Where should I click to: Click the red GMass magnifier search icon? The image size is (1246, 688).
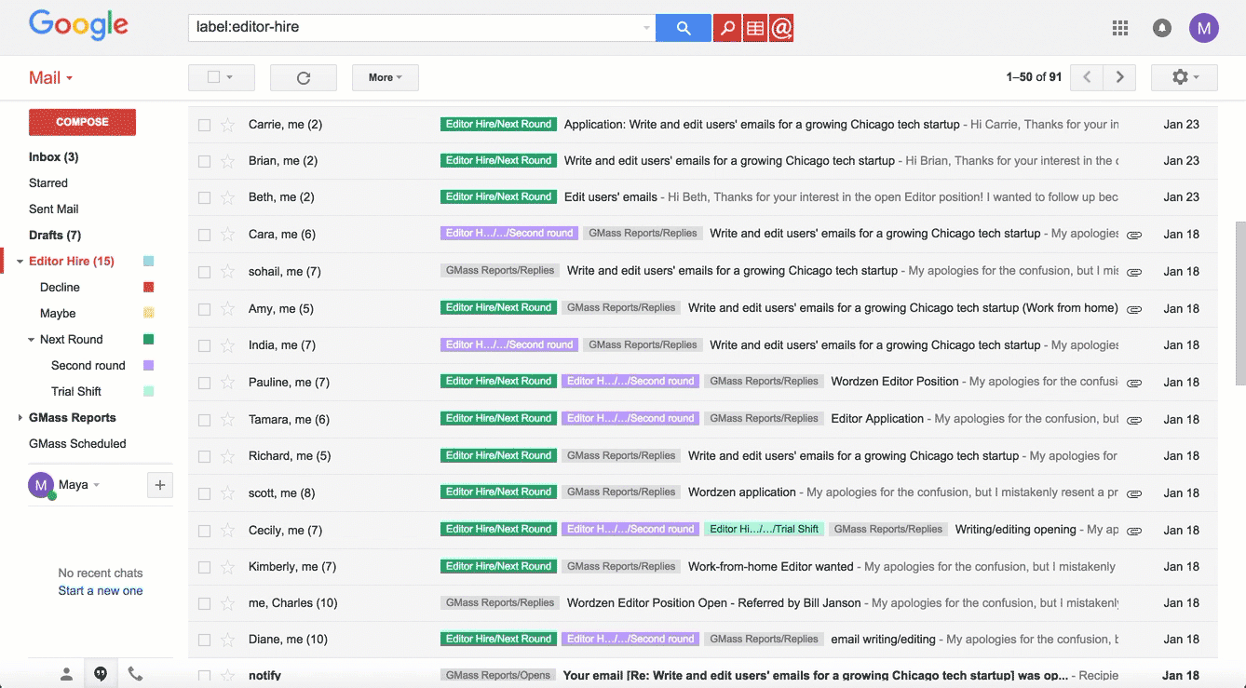726,28
